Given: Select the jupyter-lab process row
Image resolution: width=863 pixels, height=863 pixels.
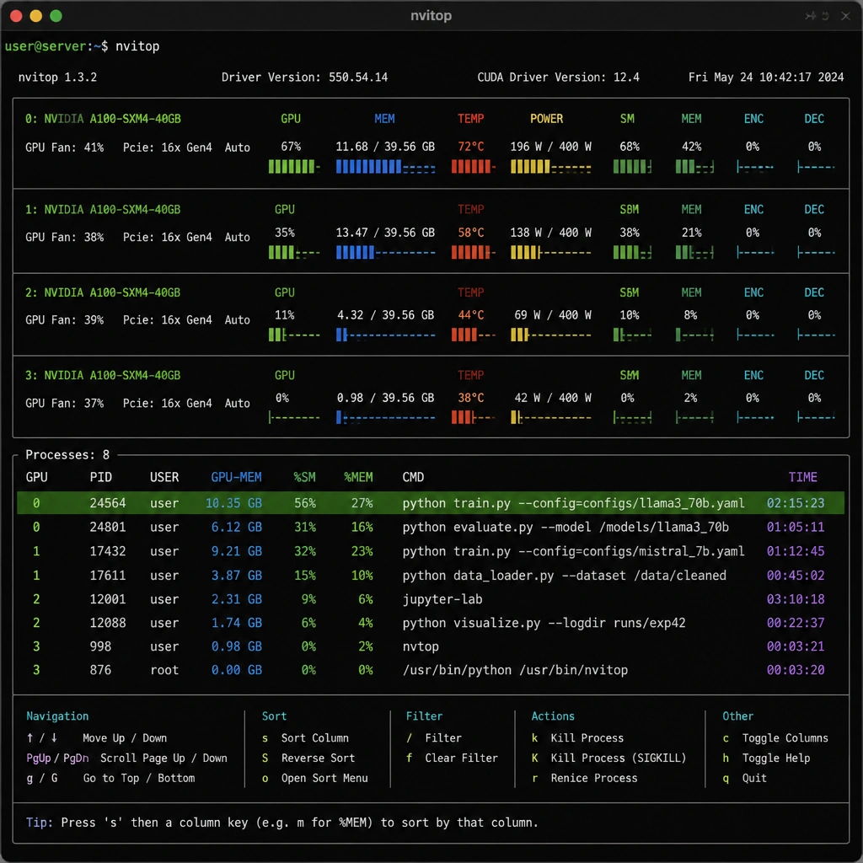Looking at the screenshot, I should coord(431,599).
